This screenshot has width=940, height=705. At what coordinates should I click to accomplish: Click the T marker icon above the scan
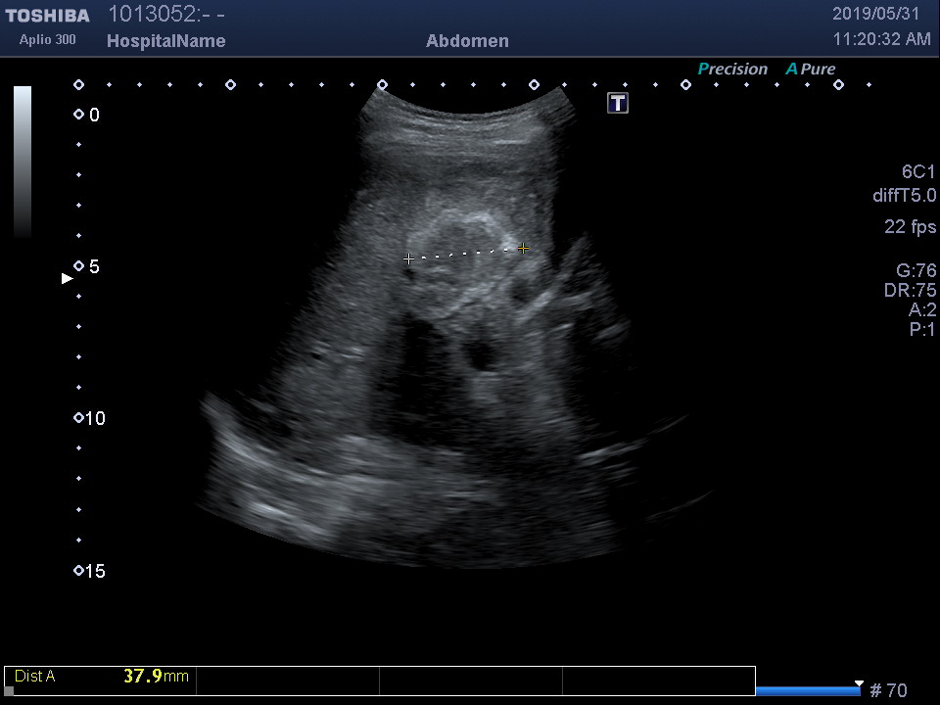coord(618,103)
